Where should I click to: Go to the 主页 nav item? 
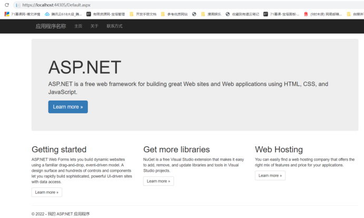78,26
